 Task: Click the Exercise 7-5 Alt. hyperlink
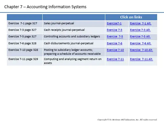click(x=140, y=36)
